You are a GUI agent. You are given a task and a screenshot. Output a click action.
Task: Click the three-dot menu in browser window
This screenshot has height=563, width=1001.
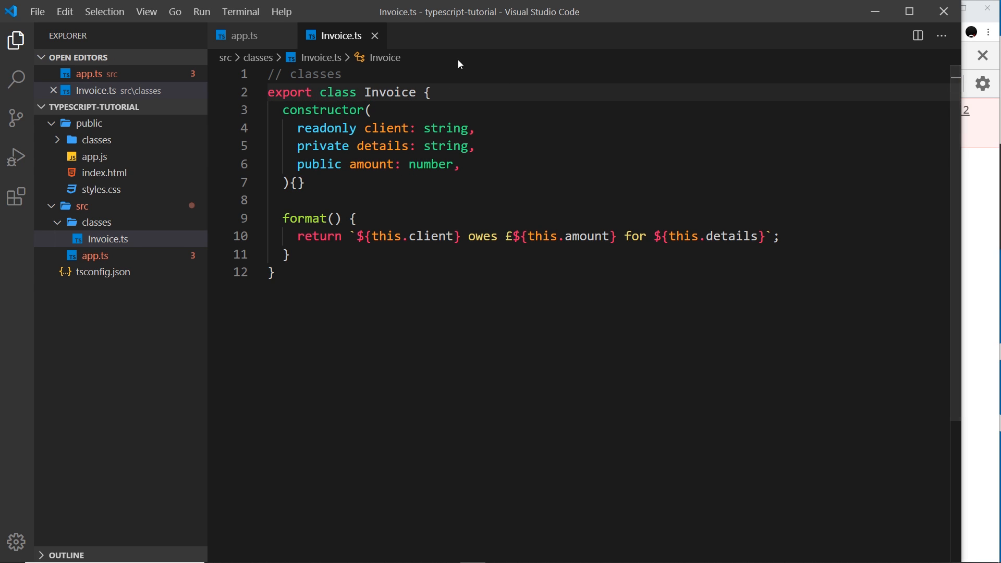[988, 32]
